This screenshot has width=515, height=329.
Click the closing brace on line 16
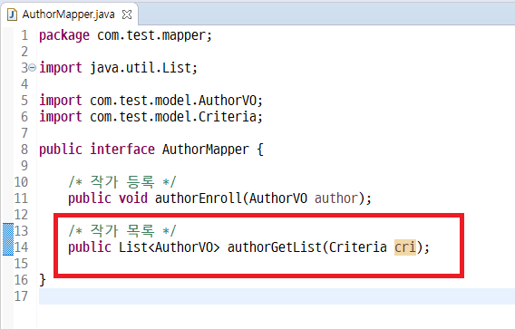point(43,280)
